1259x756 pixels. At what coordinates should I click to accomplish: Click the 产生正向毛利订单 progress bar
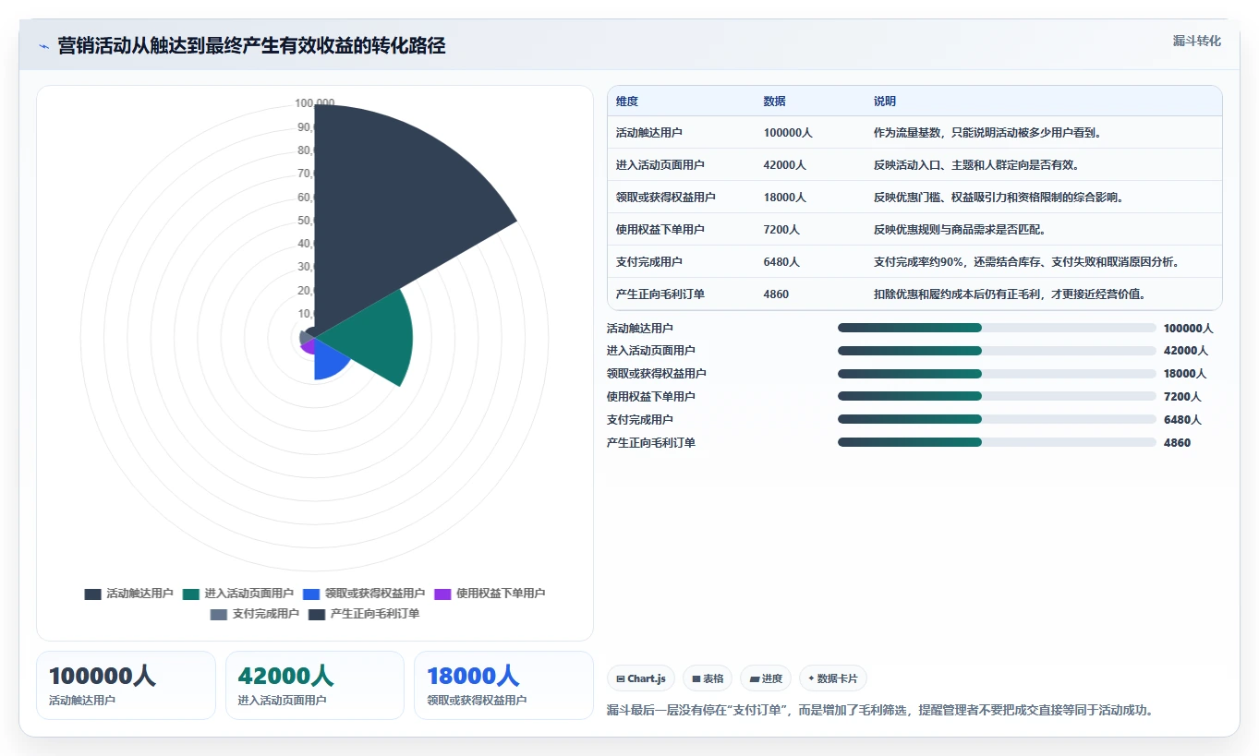(997, 442)
